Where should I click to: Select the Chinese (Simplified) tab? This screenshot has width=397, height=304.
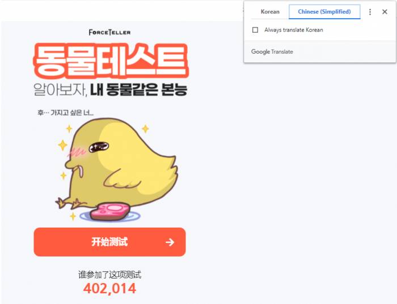324,12
